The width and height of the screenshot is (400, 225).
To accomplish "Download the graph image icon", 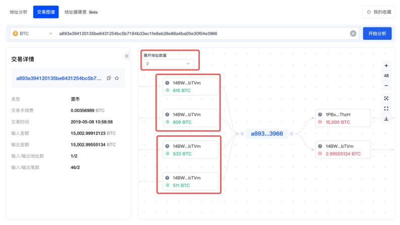I will [386, 119].
